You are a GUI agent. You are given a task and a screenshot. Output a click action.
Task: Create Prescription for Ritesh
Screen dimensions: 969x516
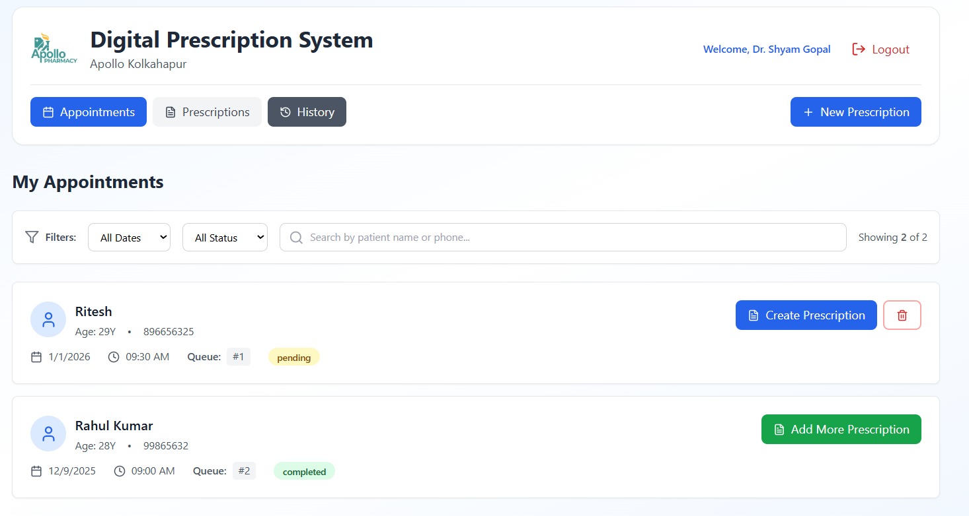coord(806,315)
